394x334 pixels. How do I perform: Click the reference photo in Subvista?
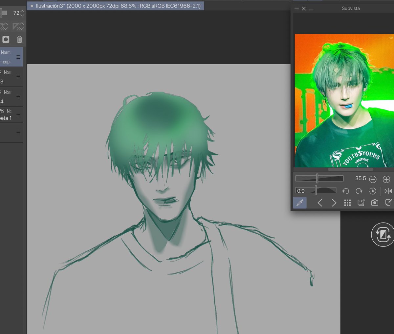(x=344, y=101)
